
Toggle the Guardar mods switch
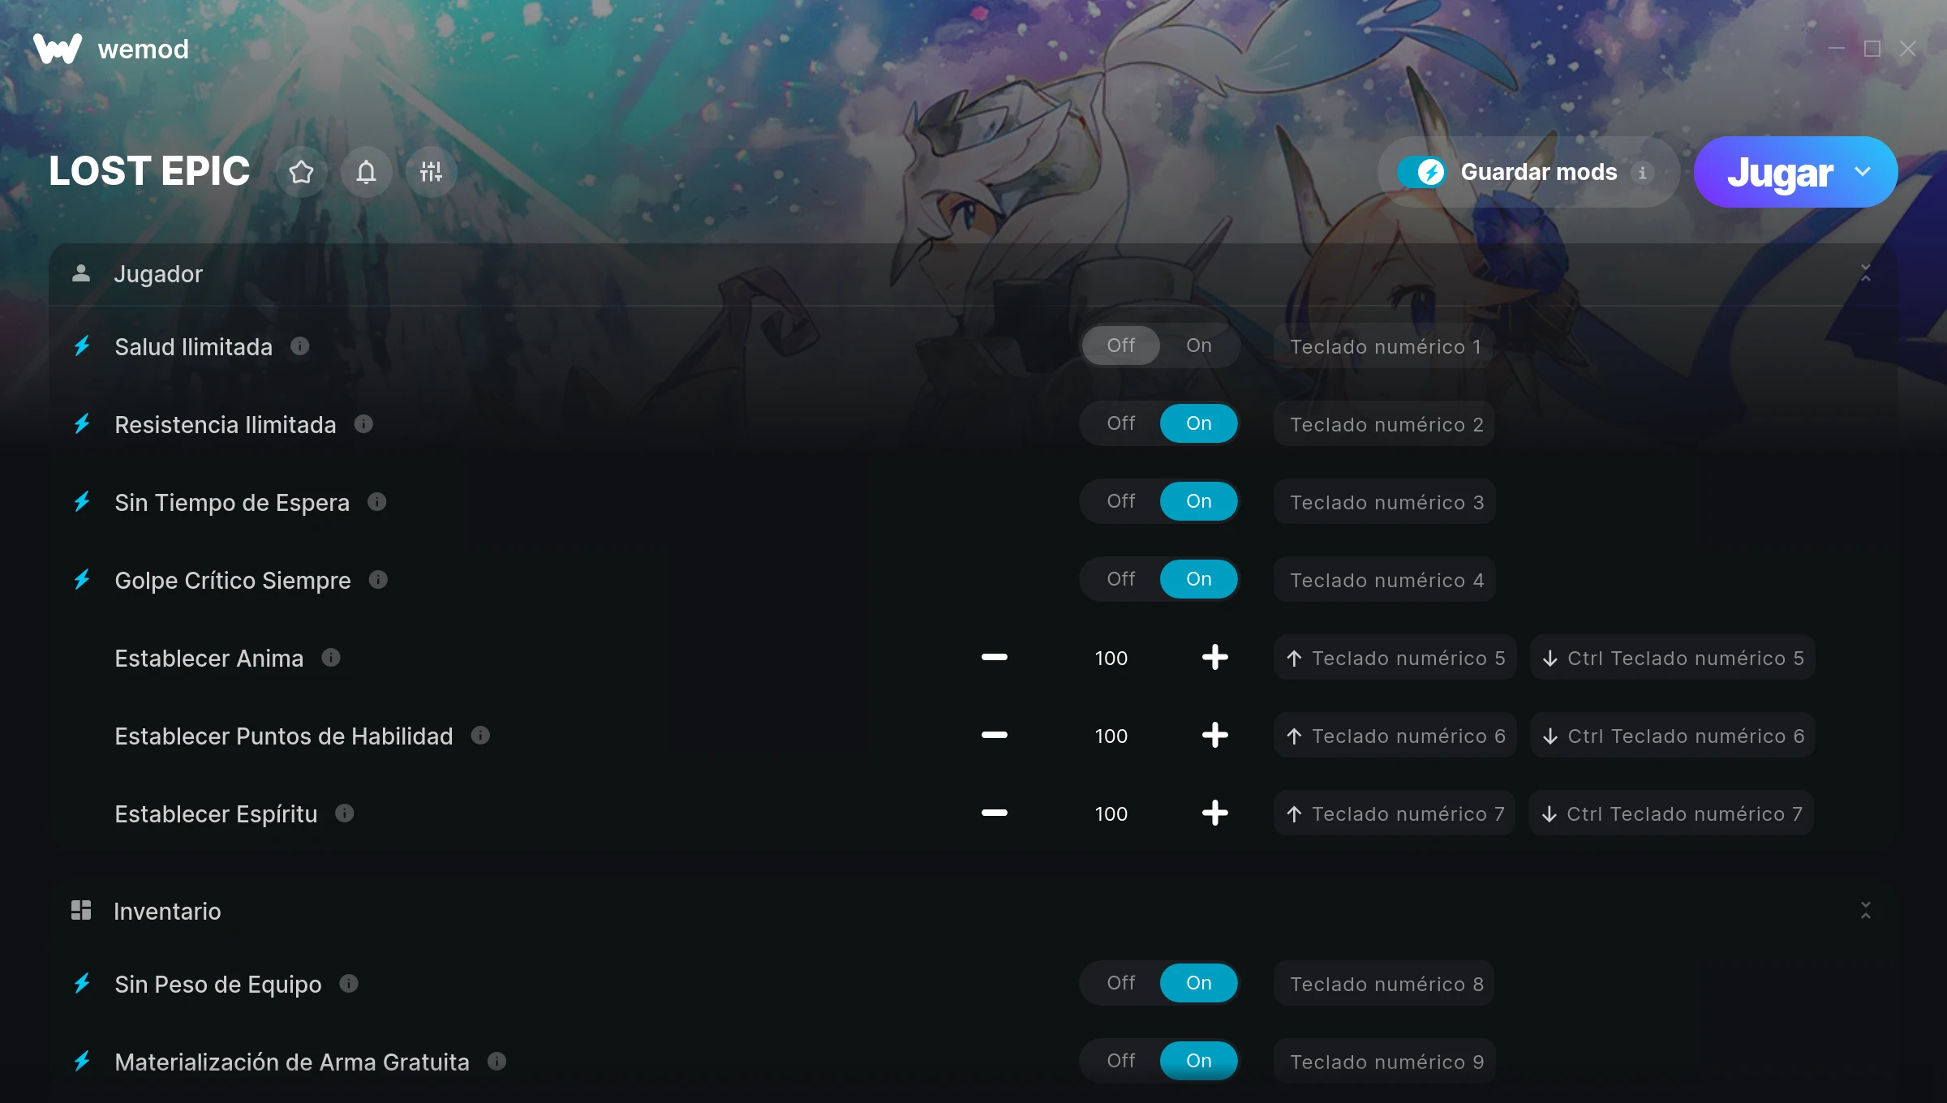(1421, 172)
